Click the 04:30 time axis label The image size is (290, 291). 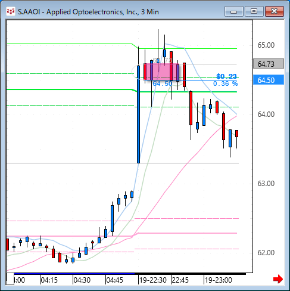click(82, 280)
